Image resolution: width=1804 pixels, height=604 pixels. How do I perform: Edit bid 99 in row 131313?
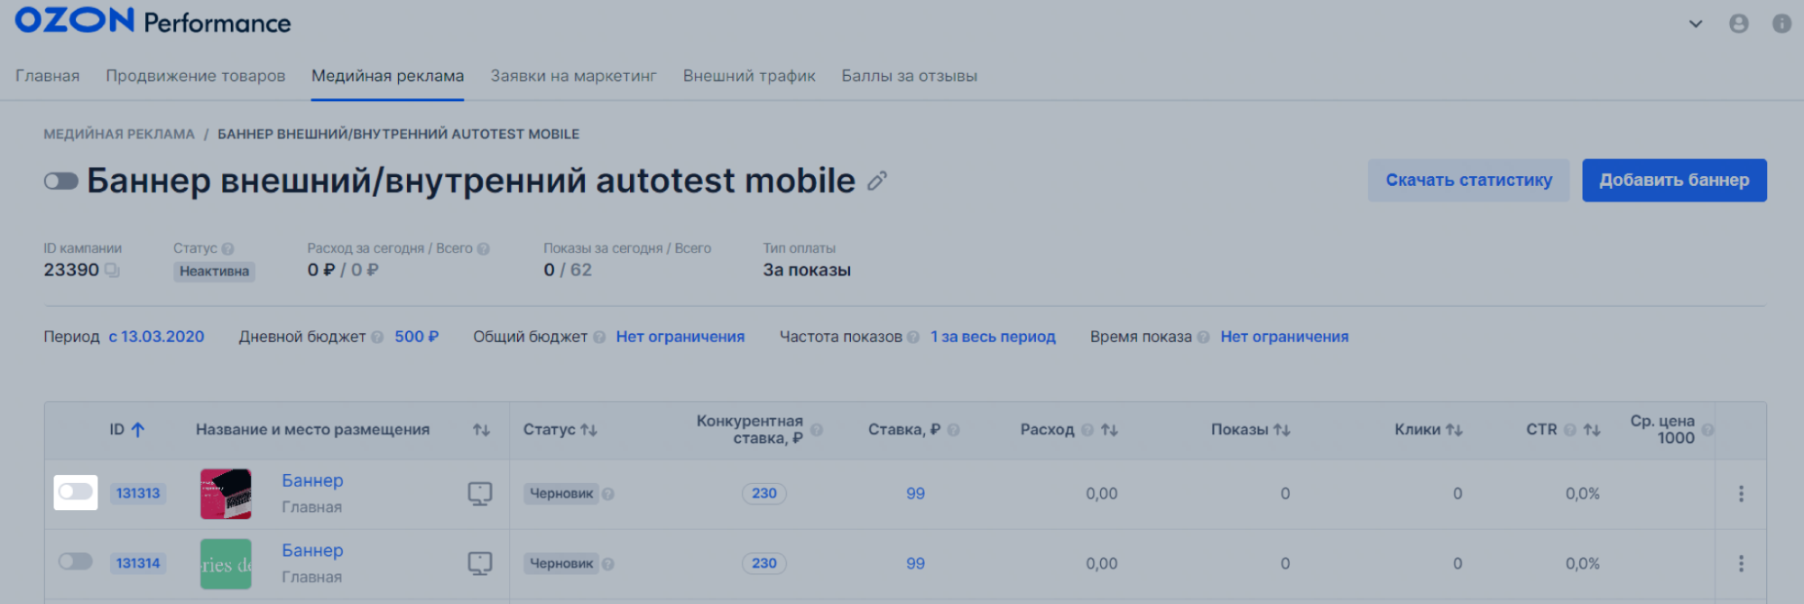point(915,493)
